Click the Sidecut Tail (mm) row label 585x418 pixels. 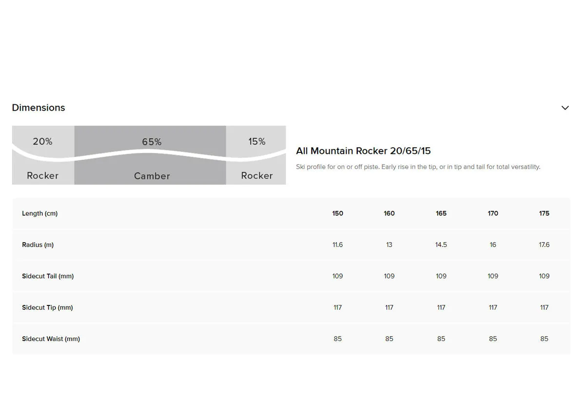tap(48, 276)
